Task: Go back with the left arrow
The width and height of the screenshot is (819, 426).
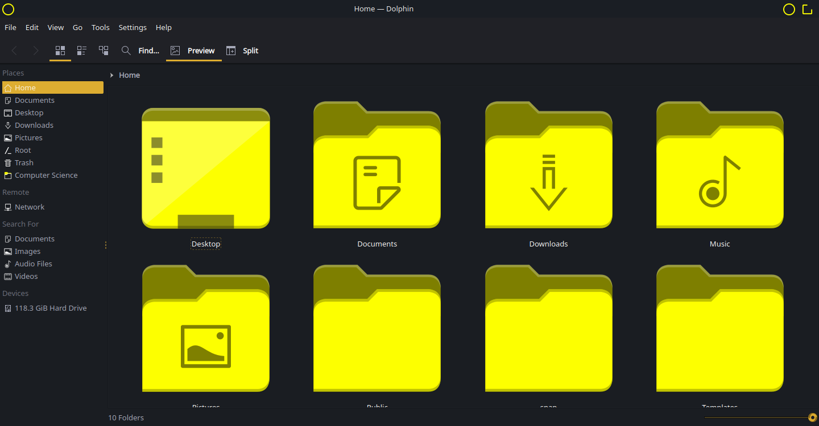Action: click(x=14, y=51)
